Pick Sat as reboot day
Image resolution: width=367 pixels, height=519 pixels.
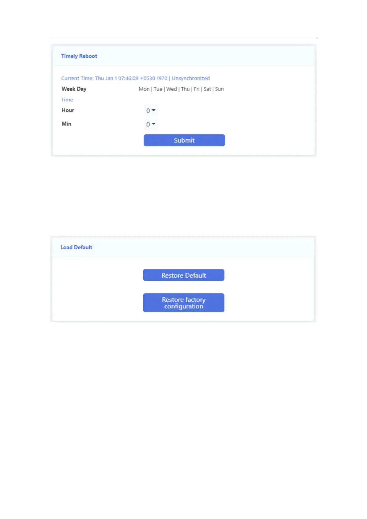coord(207,89)
